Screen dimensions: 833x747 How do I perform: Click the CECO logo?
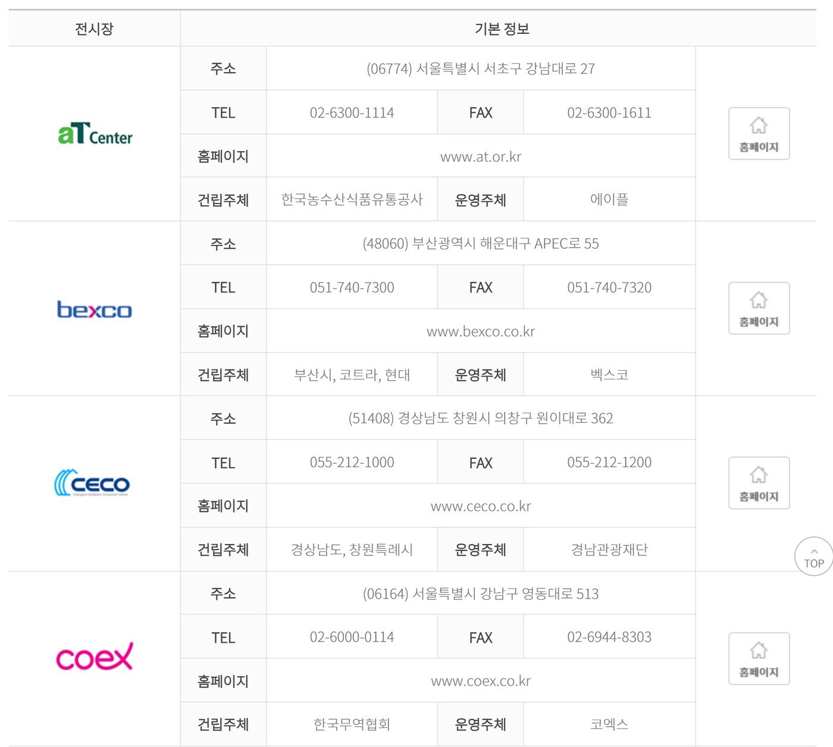click(92, 483)
